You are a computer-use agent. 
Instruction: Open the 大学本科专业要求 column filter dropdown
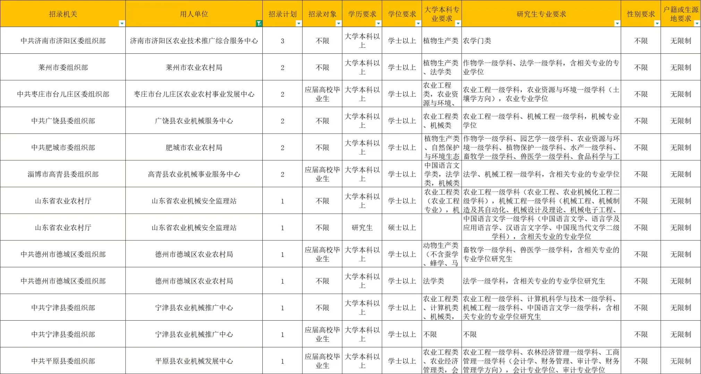pyautogui.click(x=458, y=24)
